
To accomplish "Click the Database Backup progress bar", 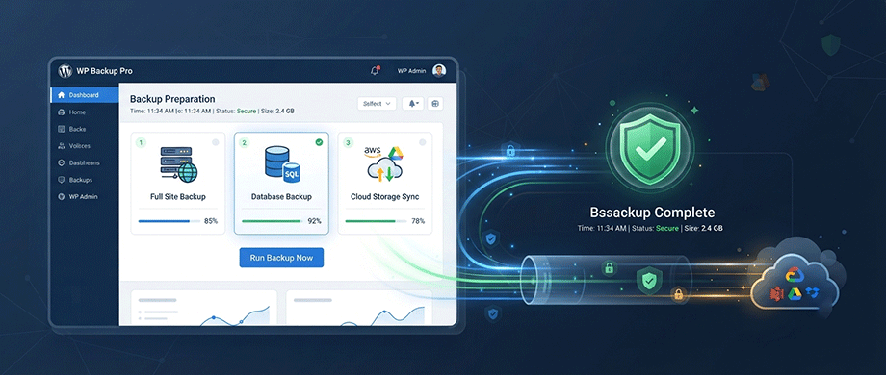I will coord(273,221).
